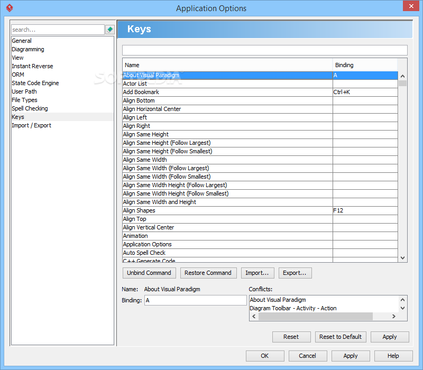Select the Align Shapes row

click(260, 210)
